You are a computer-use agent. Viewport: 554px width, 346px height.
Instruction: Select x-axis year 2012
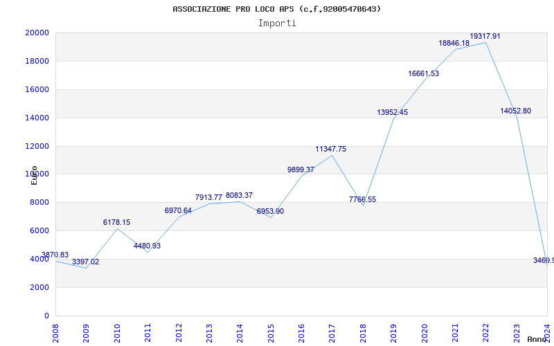click(179, 333)
